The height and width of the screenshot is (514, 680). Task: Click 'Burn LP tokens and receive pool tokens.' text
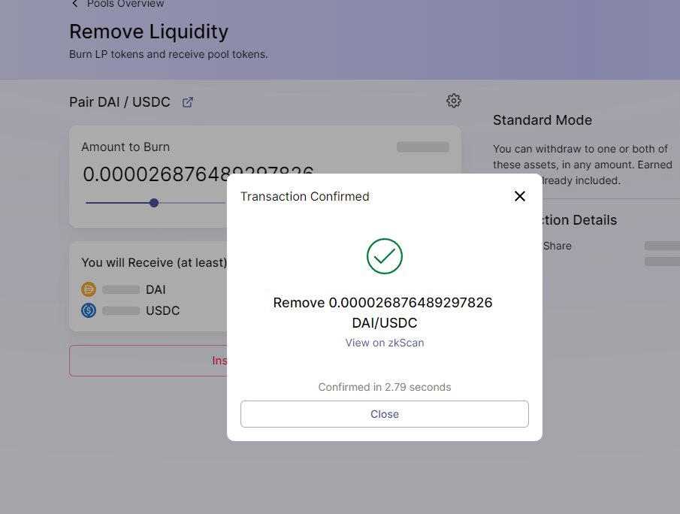pyautogui.click(x=168, y=54)
